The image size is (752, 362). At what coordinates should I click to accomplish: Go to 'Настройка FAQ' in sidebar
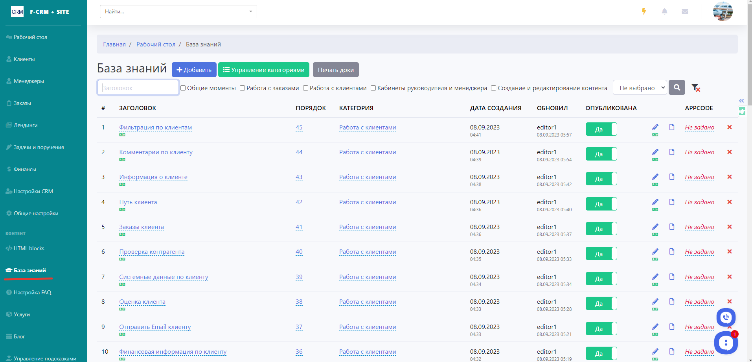click(32, 292)
